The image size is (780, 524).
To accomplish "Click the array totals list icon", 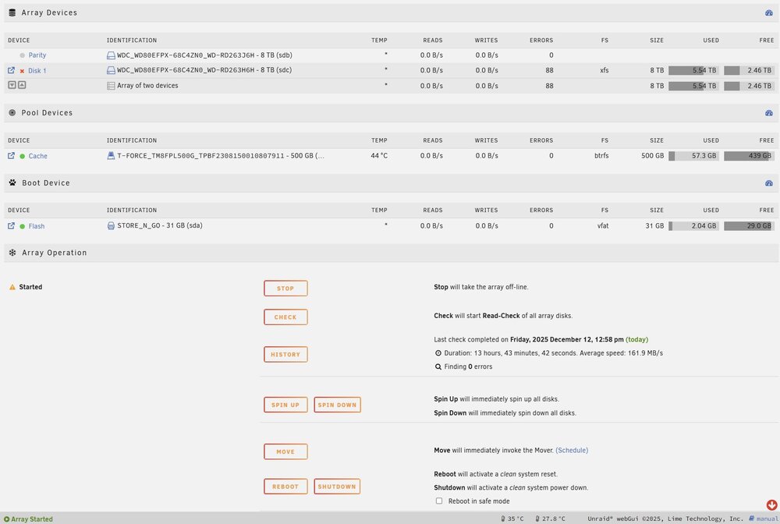I will pos(111,86).
